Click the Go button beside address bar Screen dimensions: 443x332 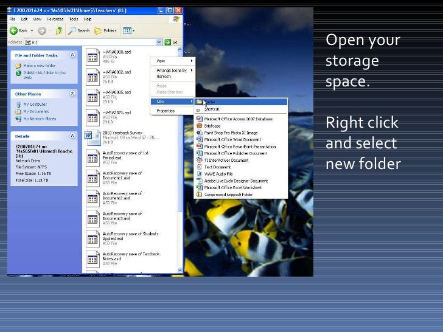pos(171,42)
